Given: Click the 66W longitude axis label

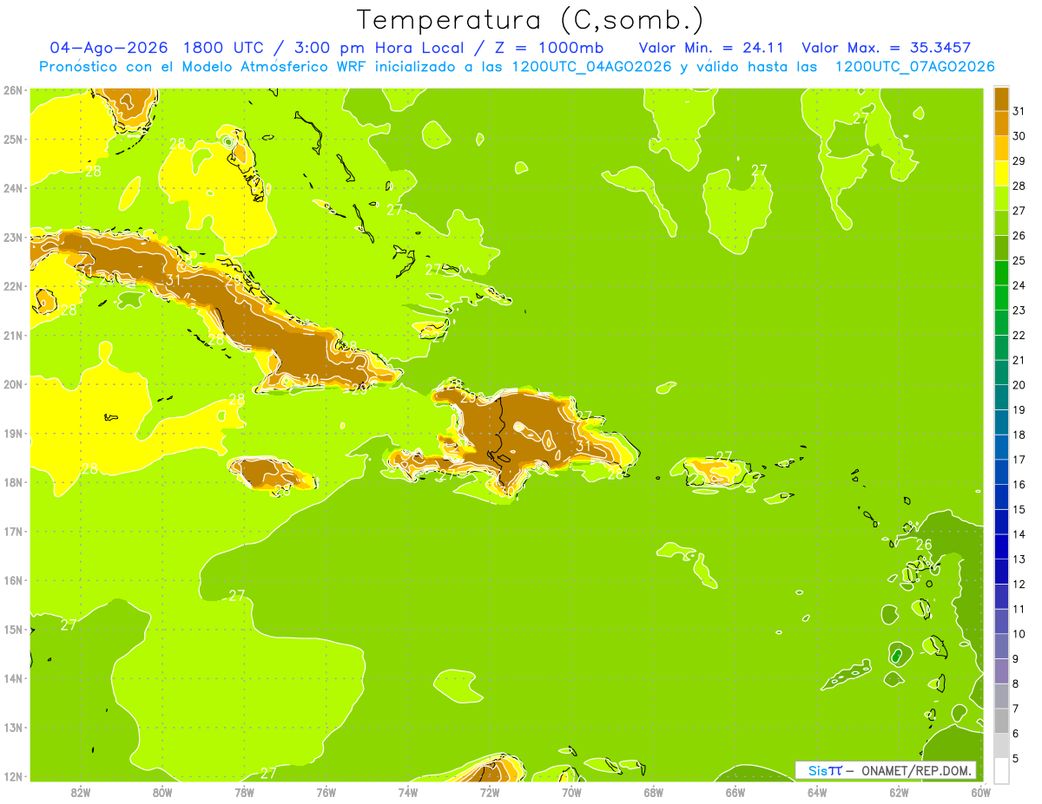Looking at the screenshot, I should tap(735, 792).
